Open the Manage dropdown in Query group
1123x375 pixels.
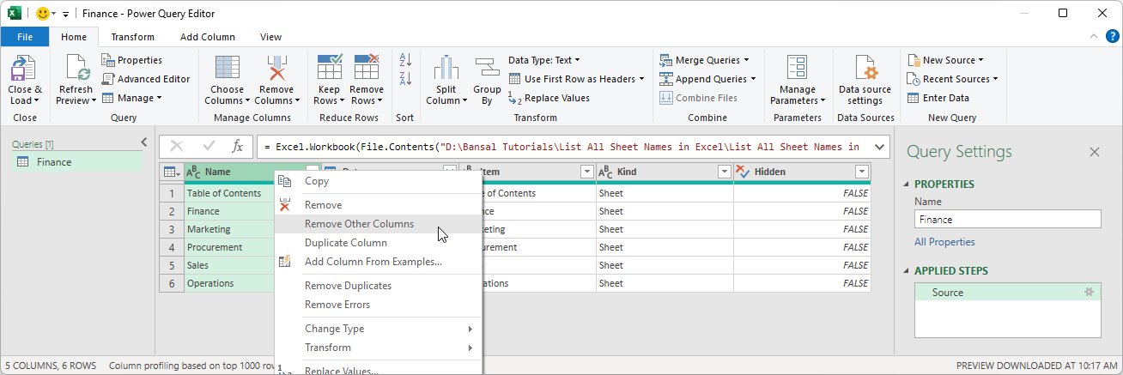tap(132, 98)
